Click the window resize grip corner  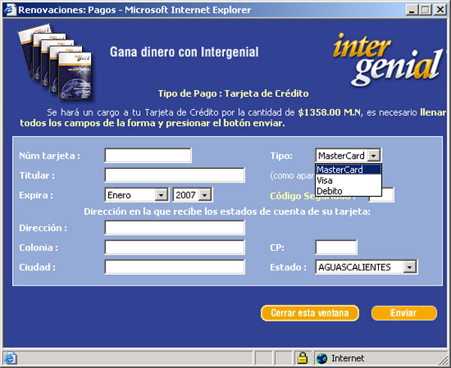[x=443, y=360]
